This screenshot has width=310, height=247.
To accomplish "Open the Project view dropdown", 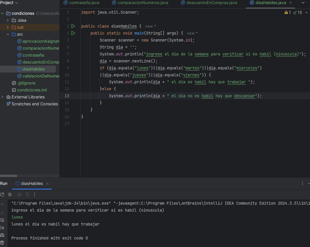I will point(9,3).
